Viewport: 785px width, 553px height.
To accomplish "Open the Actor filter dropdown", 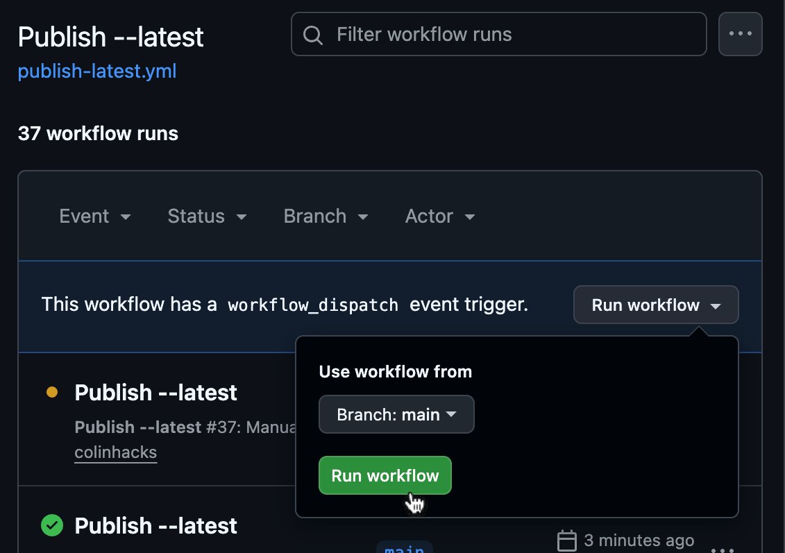I will [x=440, y=216].
